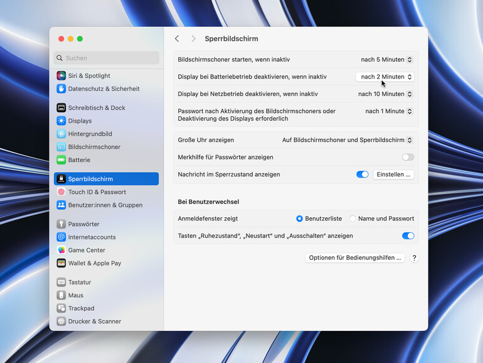
Task: Disable Nachricht im Sperrzustand anzeigen switch
Action: (362, 174)
